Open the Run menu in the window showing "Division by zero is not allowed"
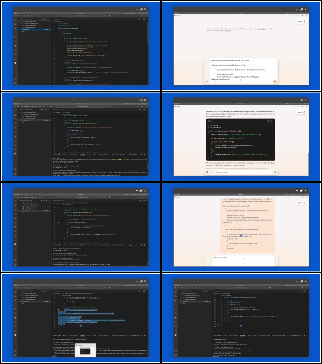Image resolution: width=322 pixels, height=364 pixels. coord(200,288)
